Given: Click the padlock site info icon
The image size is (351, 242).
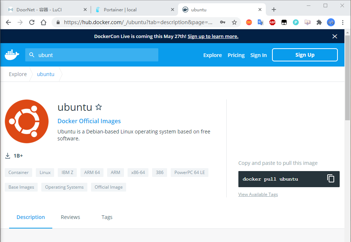Looking at the screenshot, I should pyautogui.click(x=58, y=22).
